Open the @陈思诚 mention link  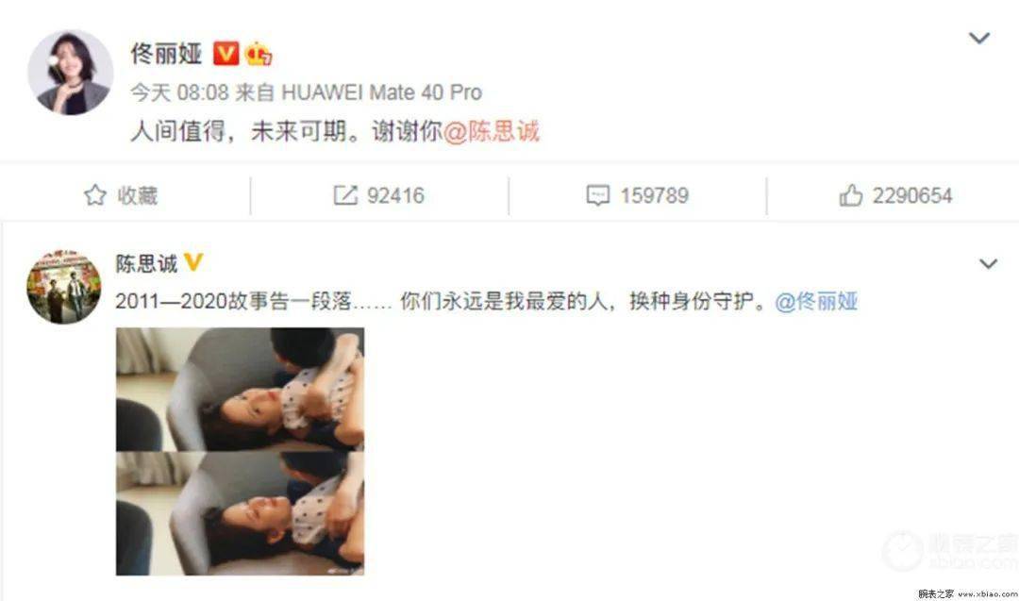[492, 131]
